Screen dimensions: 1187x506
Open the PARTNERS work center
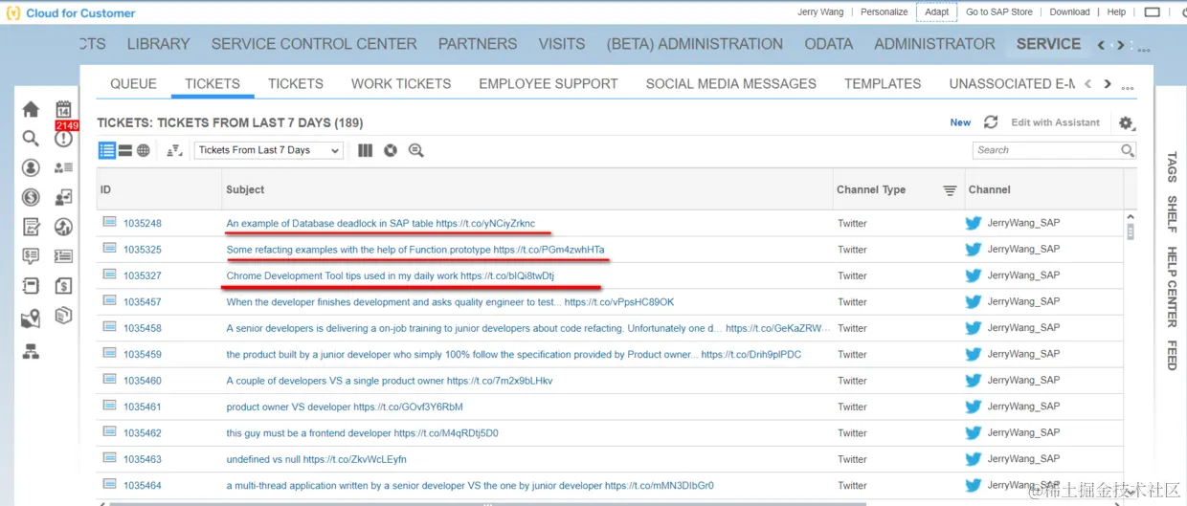point(478,44)
